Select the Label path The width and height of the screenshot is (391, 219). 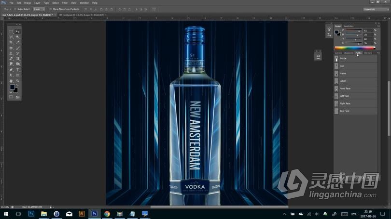click(356, 81)
